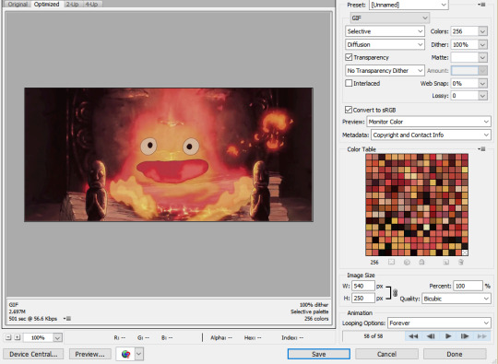Click the new color icon under Color Table
498x364 pixels.
(446, 262)
